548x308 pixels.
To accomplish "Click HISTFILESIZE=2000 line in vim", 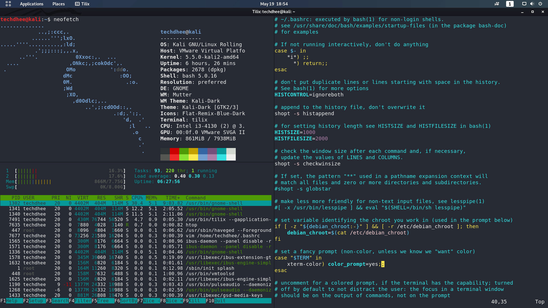I will pyautogui.click(x=301, y=139).
